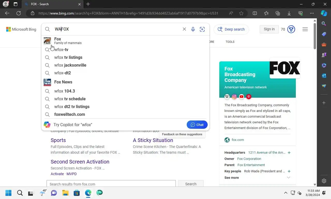The height and width of the screenshot is (199, 331).
Task: Open "A Sticky Situation" link
Action: click(x=153, y=140)
